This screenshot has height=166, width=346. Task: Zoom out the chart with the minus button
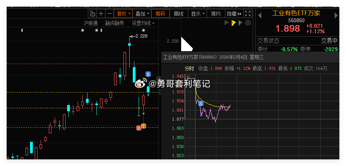coord(109,14)
